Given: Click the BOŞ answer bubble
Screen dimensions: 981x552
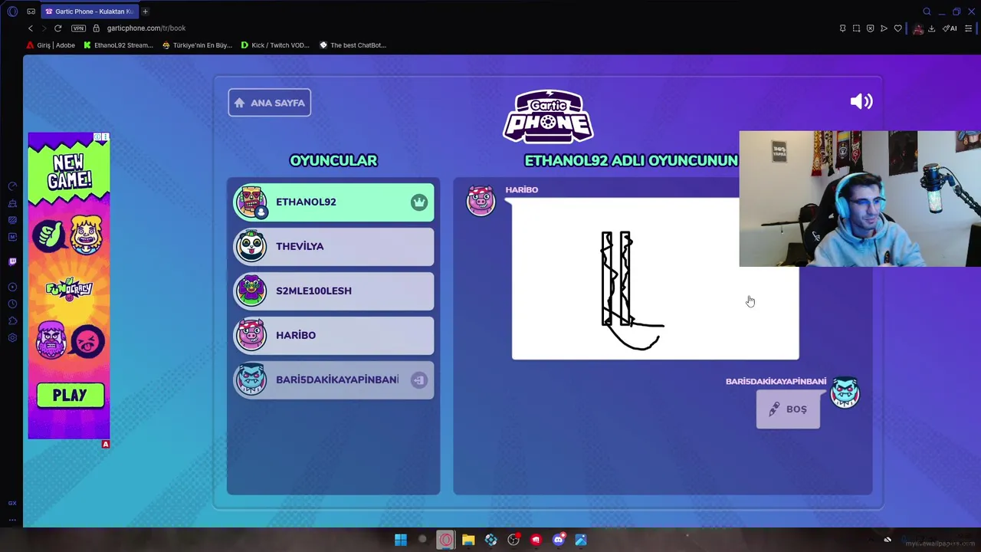Looking at the screenshot, I should [788, 409].
